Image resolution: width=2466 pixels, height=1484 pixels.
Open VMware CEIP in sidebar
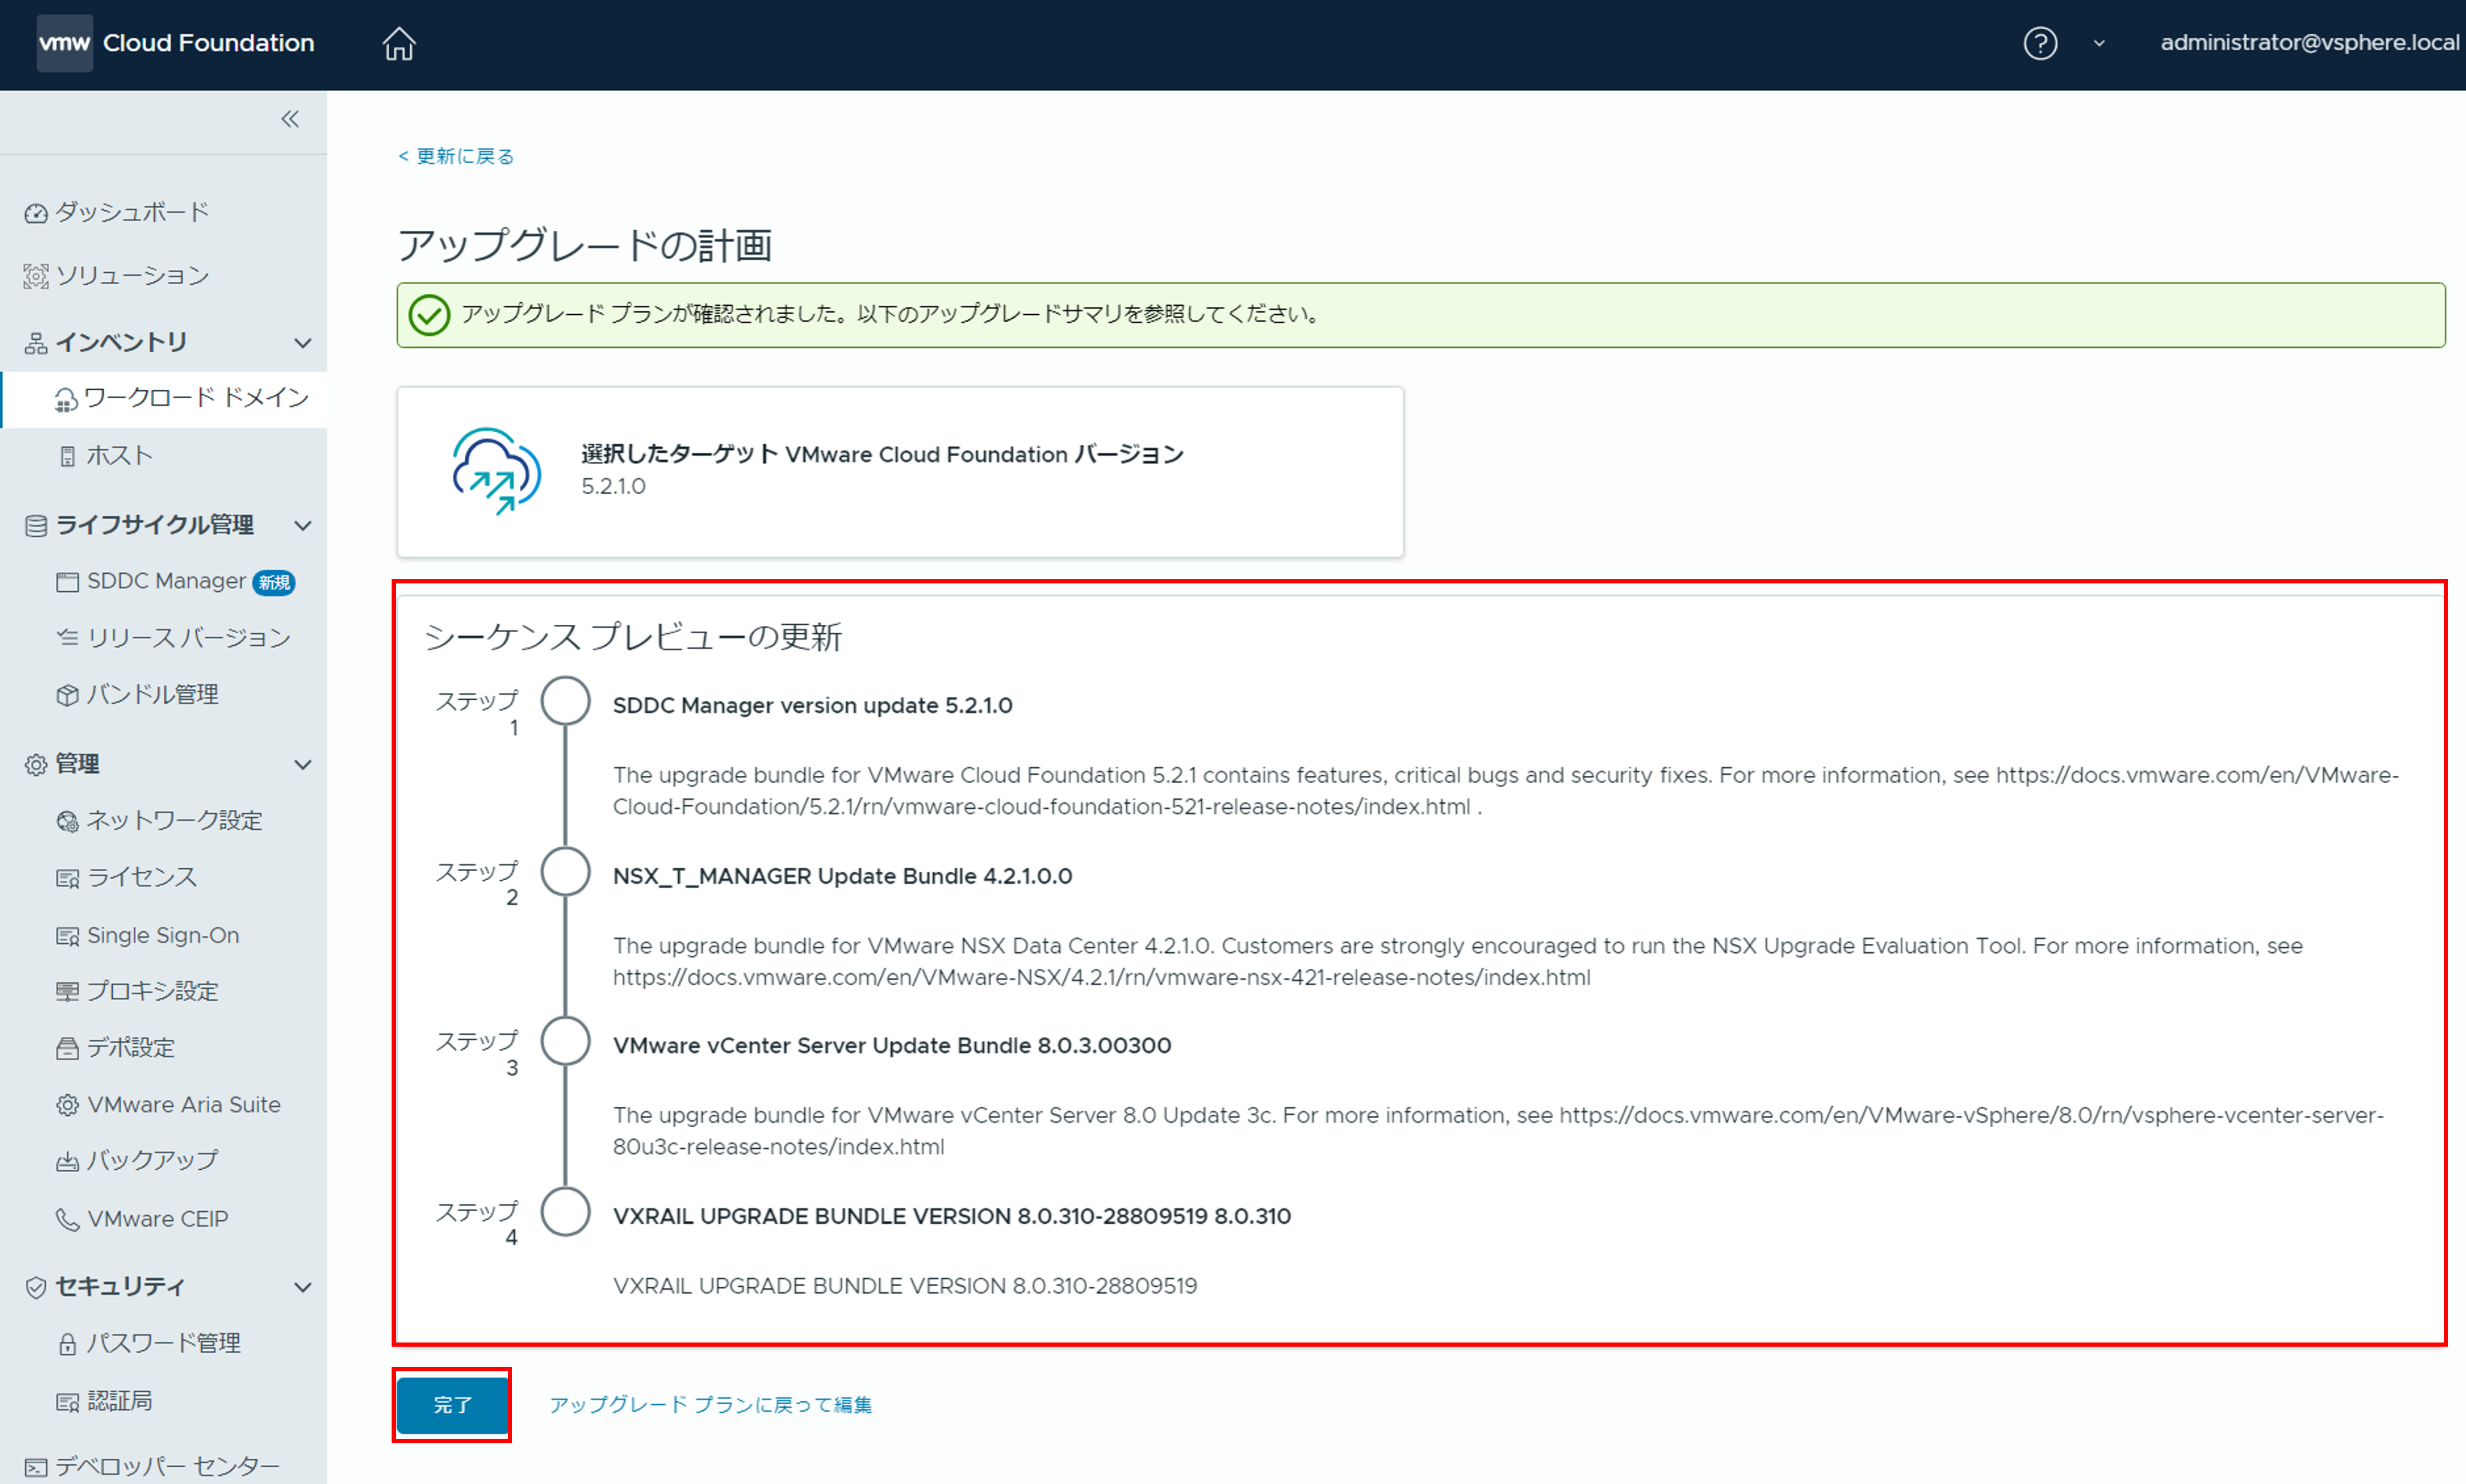pos(157,1218)
